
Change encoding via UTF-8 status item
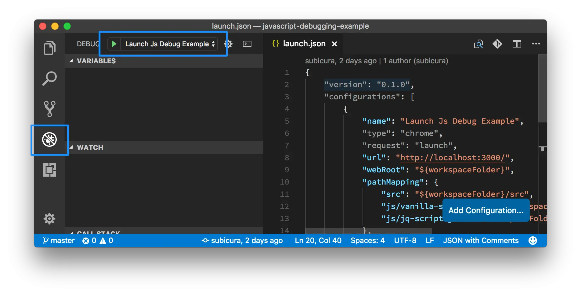(x=405, y=241)
